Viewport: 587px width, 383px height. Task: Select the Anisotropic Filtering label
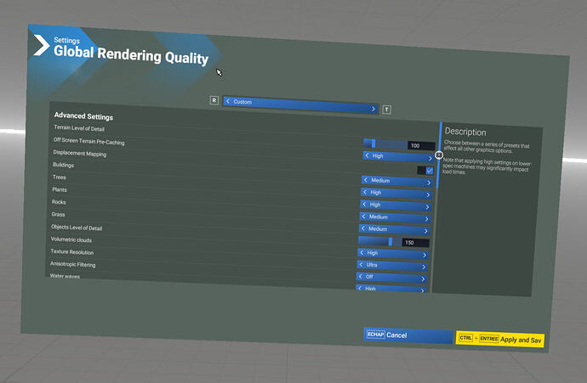pos(72,264)
